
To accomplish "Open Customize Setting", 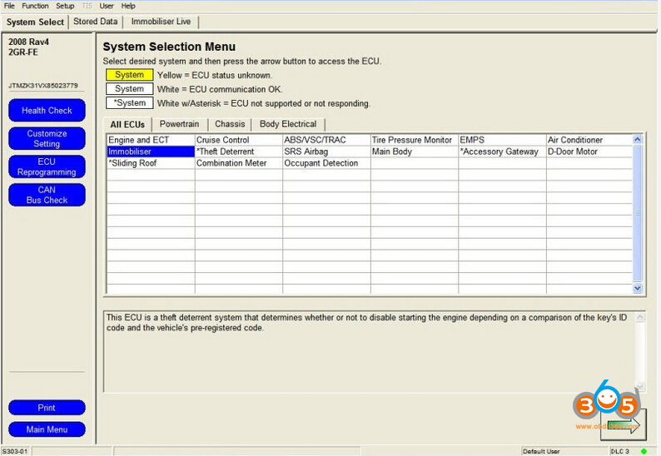I will coord(47,139).
